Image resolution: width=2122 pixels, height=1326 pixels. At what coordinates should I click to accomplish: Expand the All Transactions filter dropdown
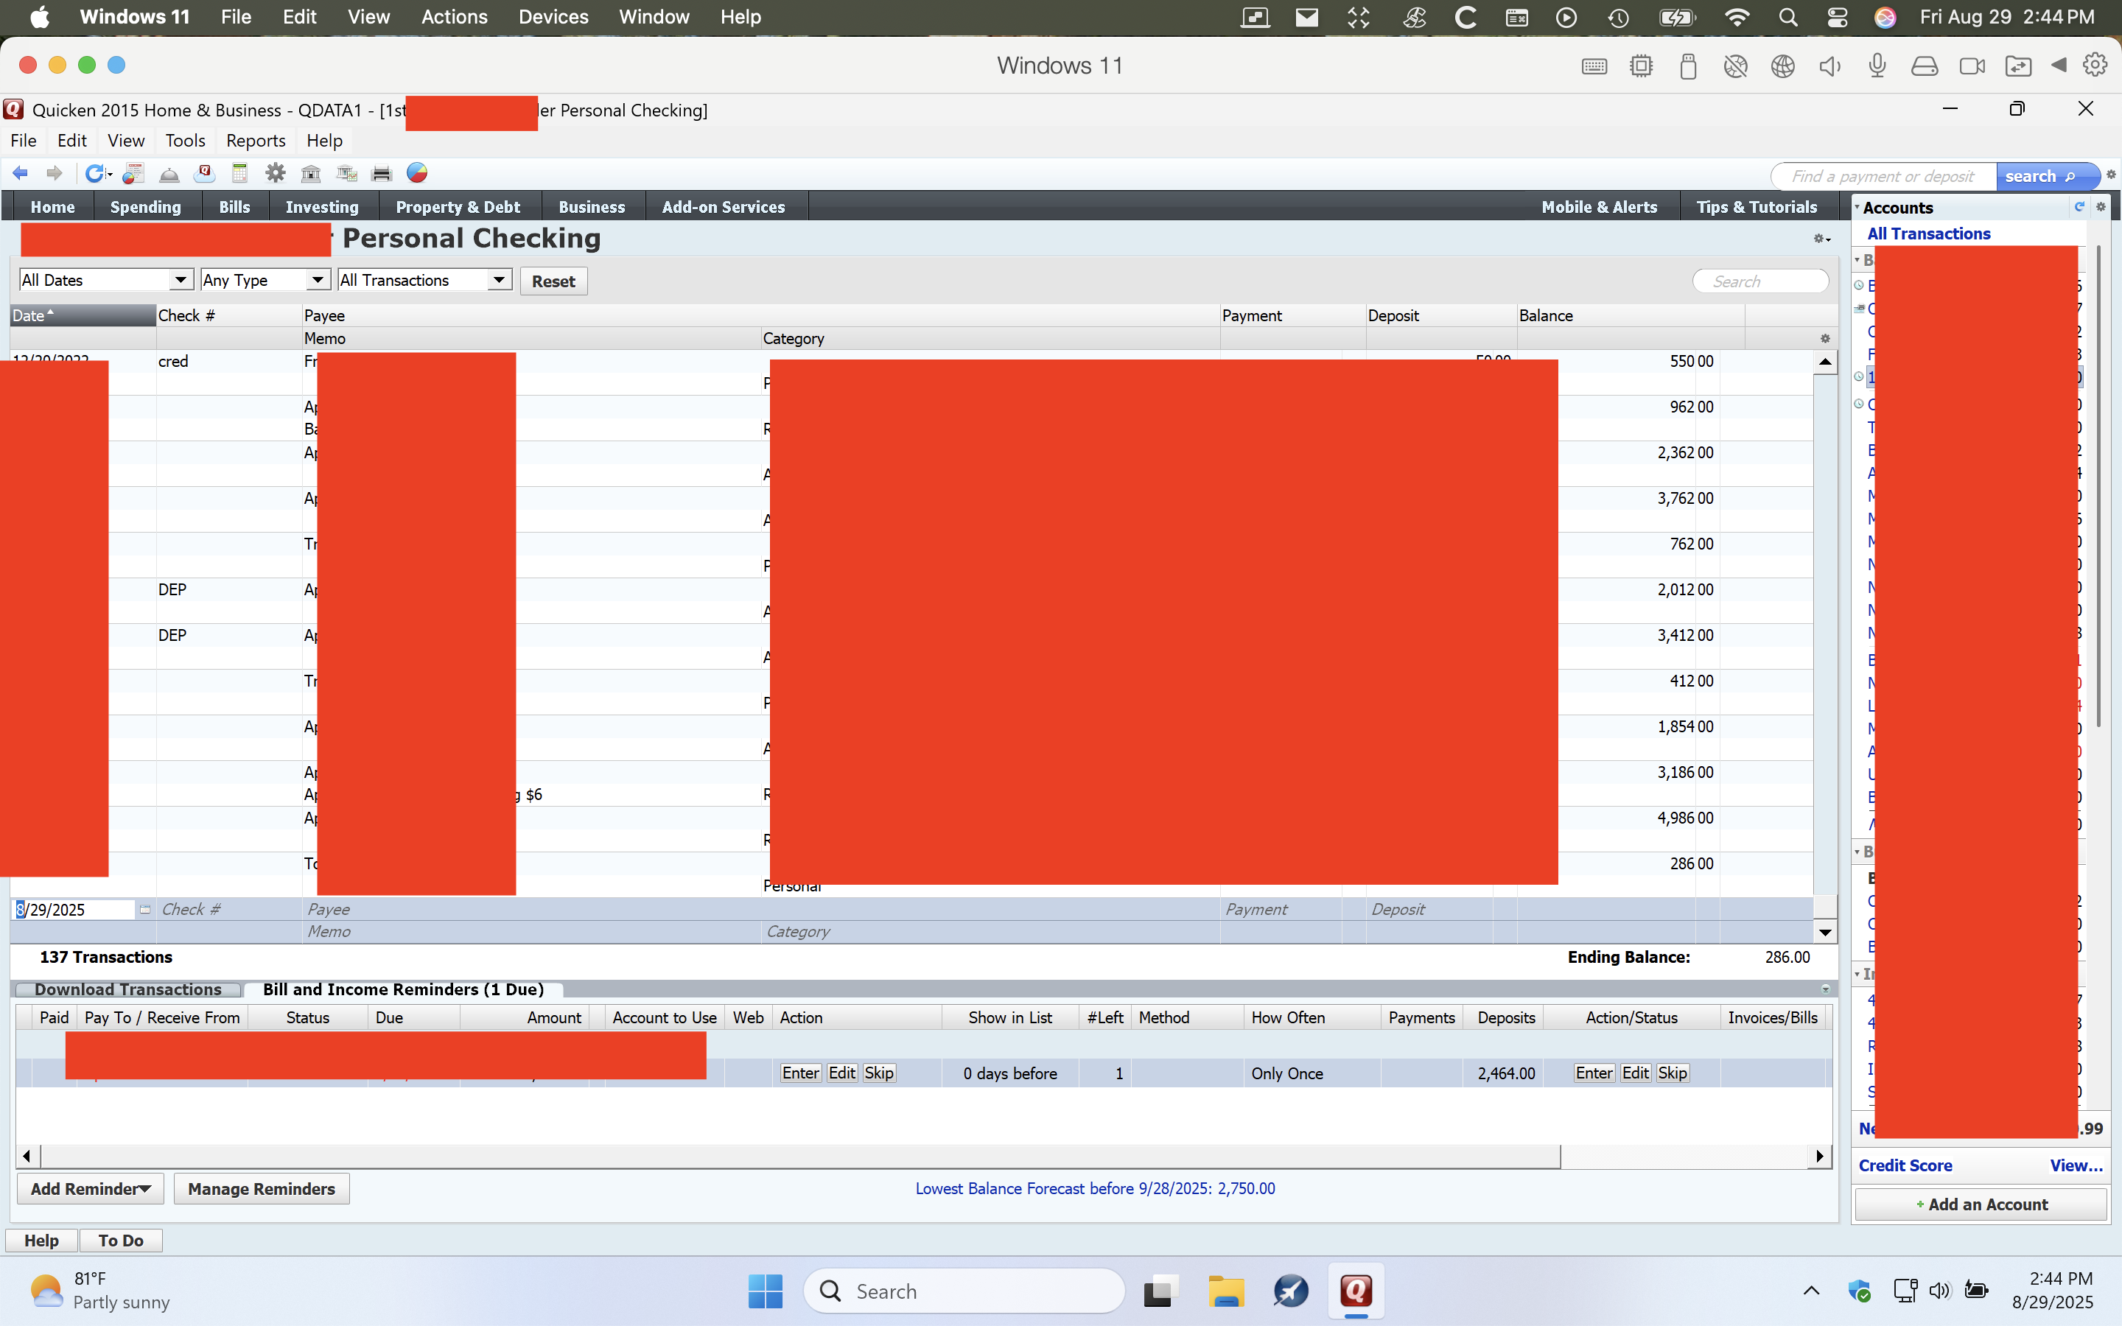[499, 280]
